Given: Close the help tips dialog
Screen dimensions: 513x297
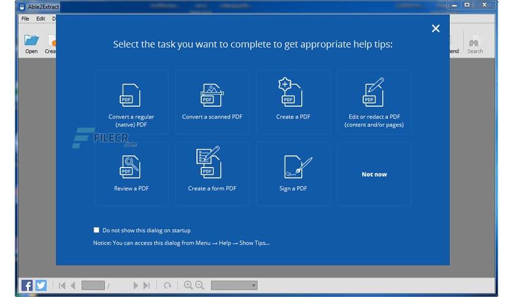Looking at the screenshot, I should (x=436, y=28).
